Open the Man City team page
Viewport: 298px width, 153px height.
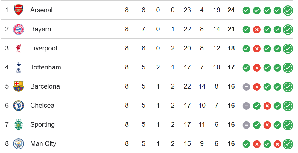click(x=43, y=144)
